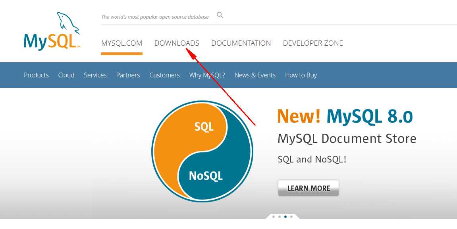The width and height of the screenshot is (457, 229).
Task: Select the second carousel slide dot
Action: click(280, 217)
